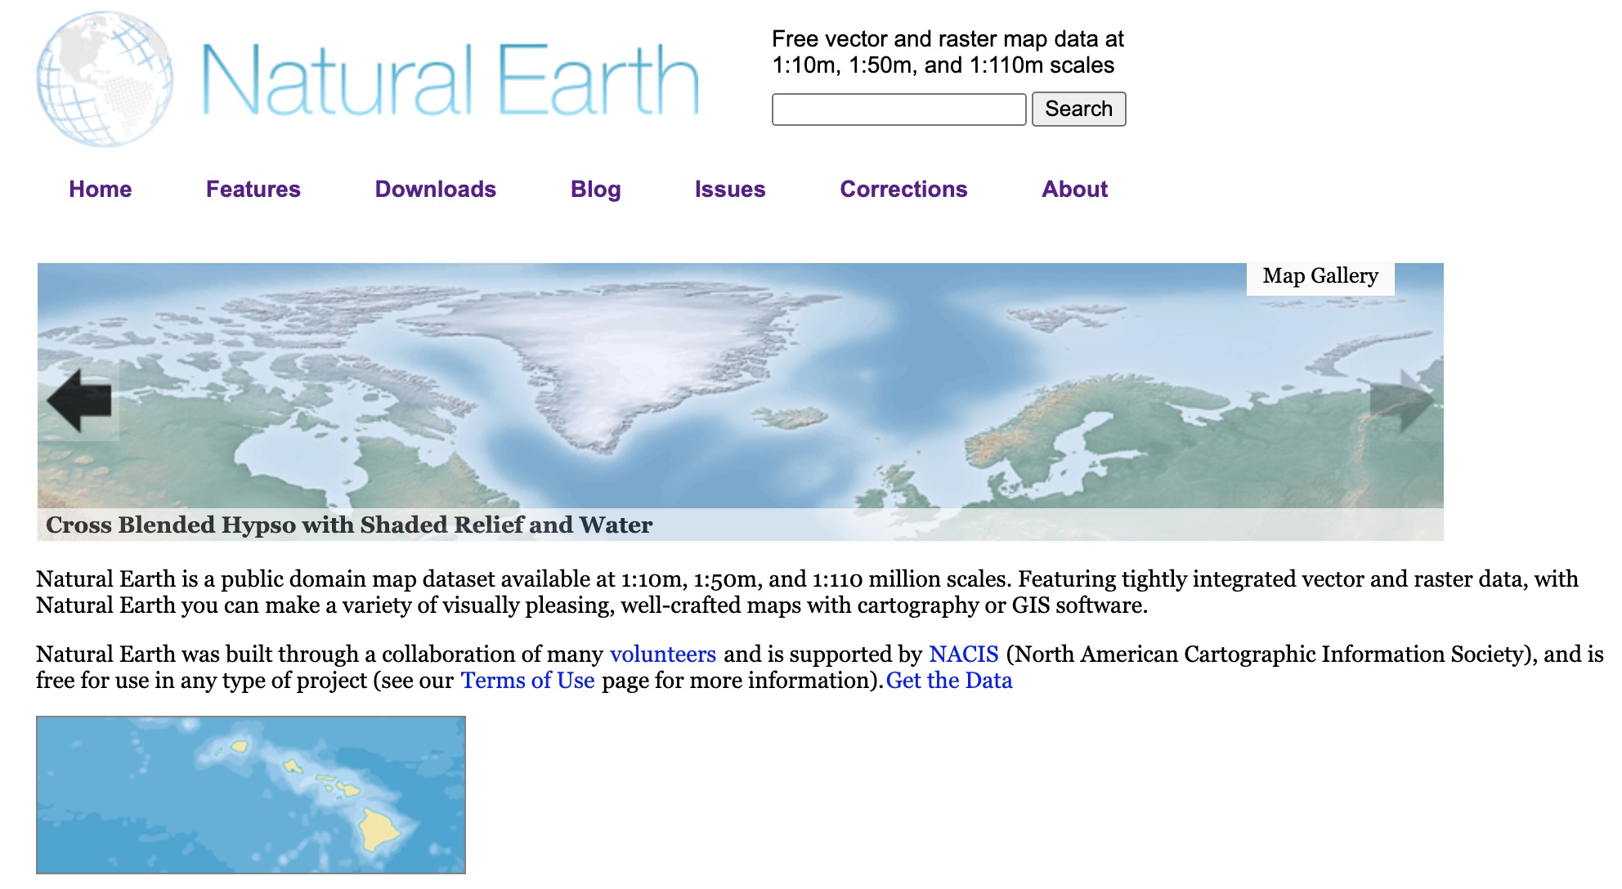Follow the volunteers link

(663, 654)
